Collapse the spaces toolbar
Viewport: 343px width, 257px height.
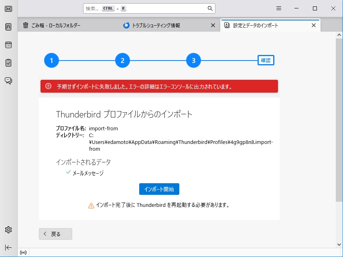[8, 247]
